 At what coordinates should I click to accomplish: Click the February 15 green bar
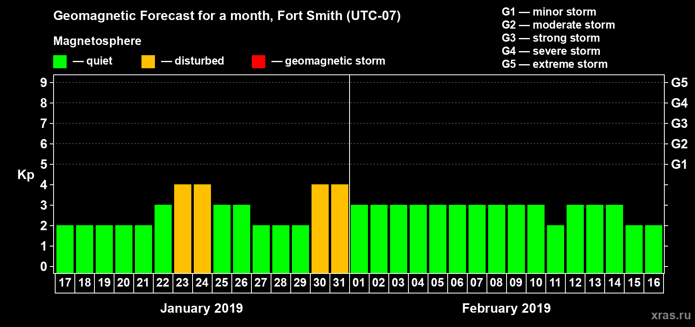click(634, 249)
